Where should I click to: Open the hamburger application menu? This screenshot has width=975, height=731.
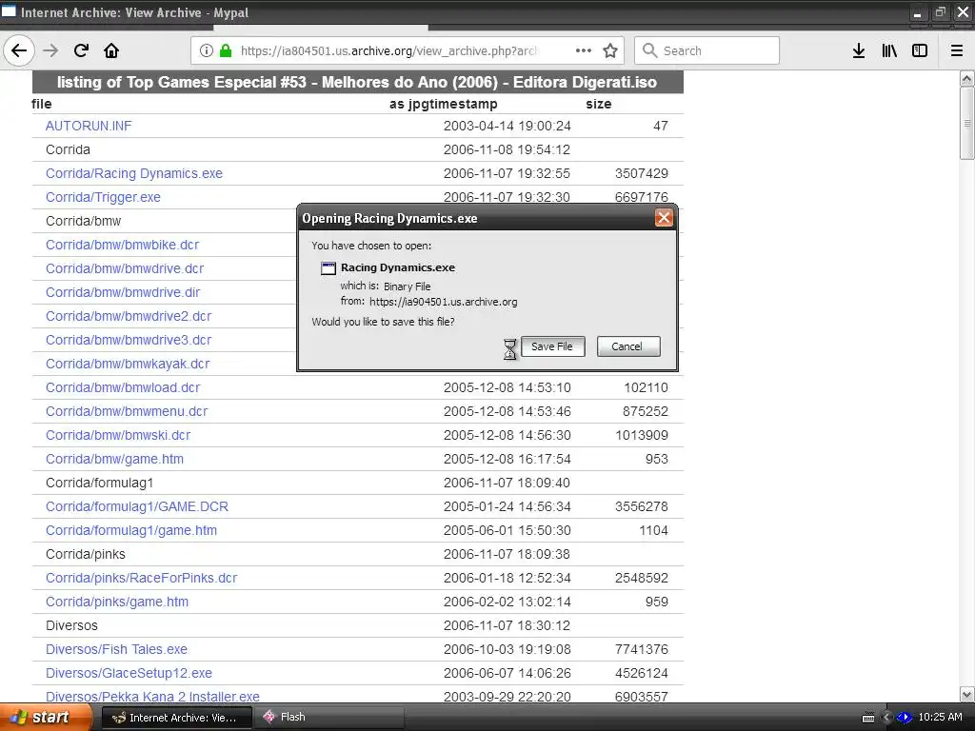click(957, 51)
